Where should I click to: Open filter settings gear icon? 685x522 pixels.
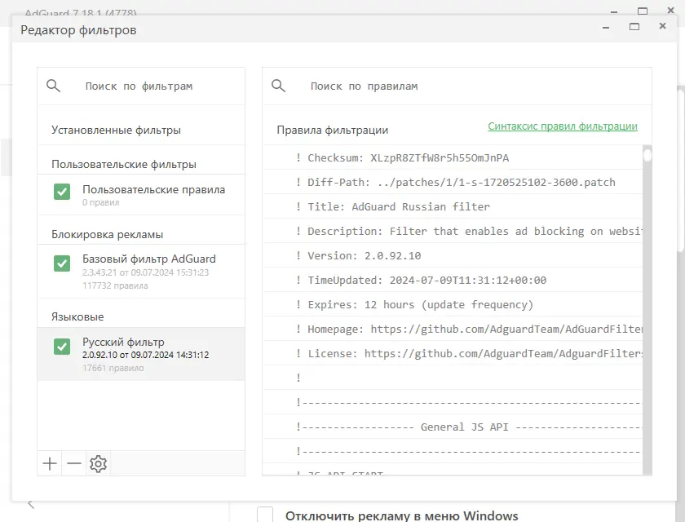click(x=99, y=464)
